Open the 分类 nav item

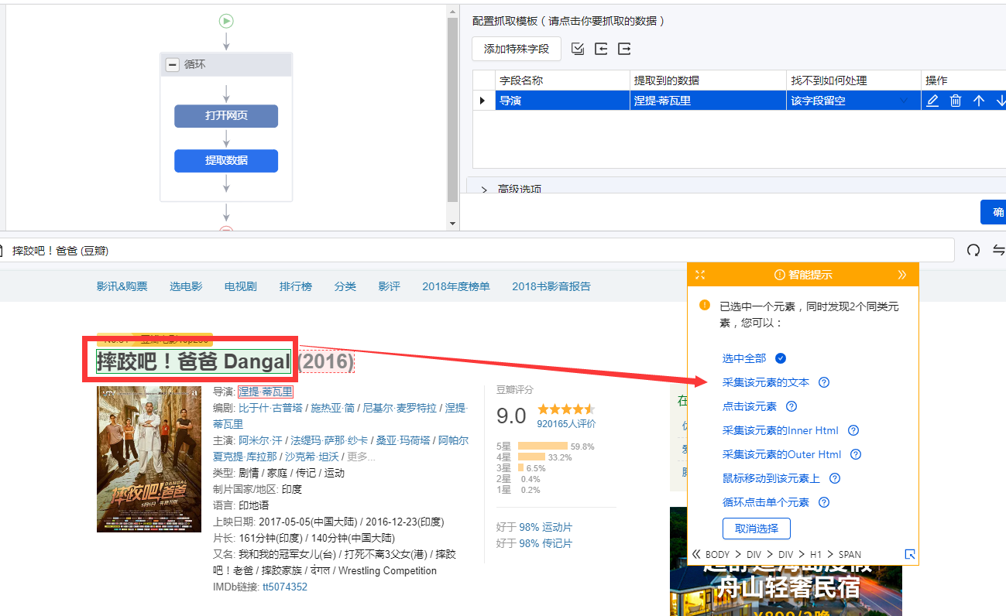(x=345, y=286)
